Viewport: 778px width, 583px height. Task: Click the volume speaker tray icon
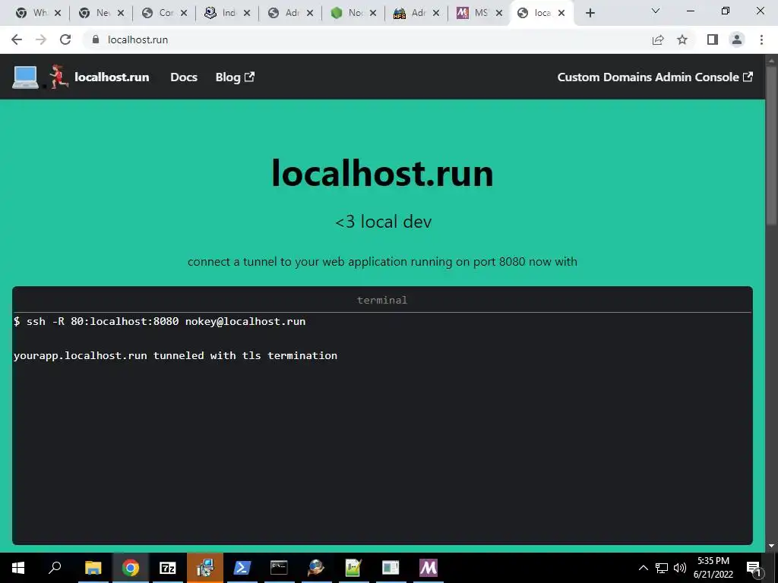pos(680,568)
